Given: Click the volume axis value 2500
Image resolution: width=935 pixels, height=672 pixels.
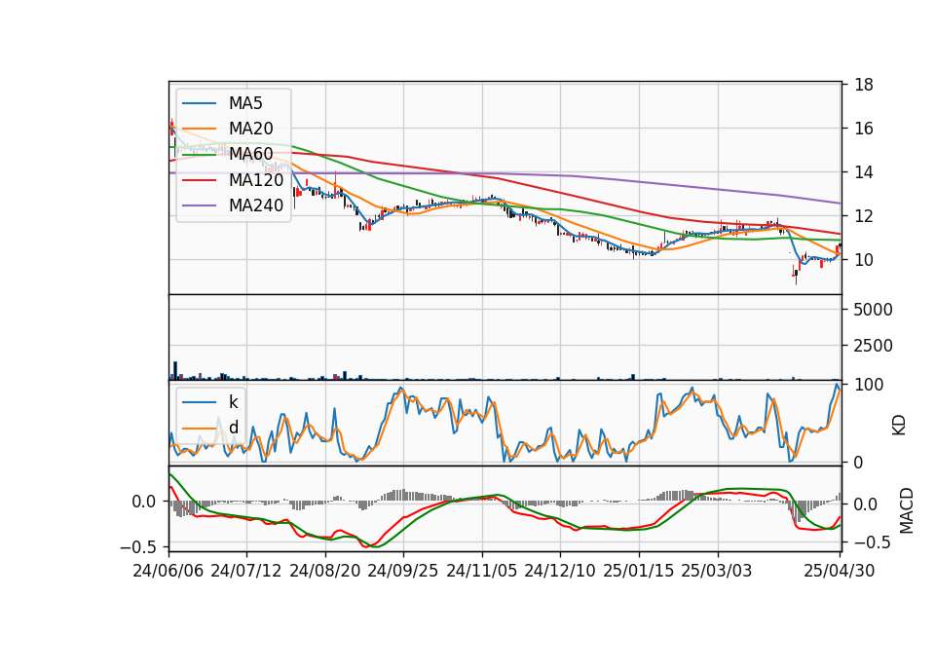Looking at the screenshot, I should pos(874,345).
